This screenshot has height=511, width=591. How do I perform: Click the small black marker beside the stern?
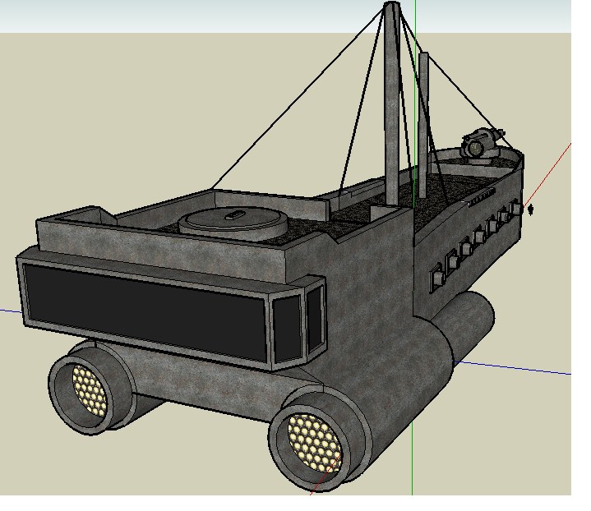click(531, 209)
